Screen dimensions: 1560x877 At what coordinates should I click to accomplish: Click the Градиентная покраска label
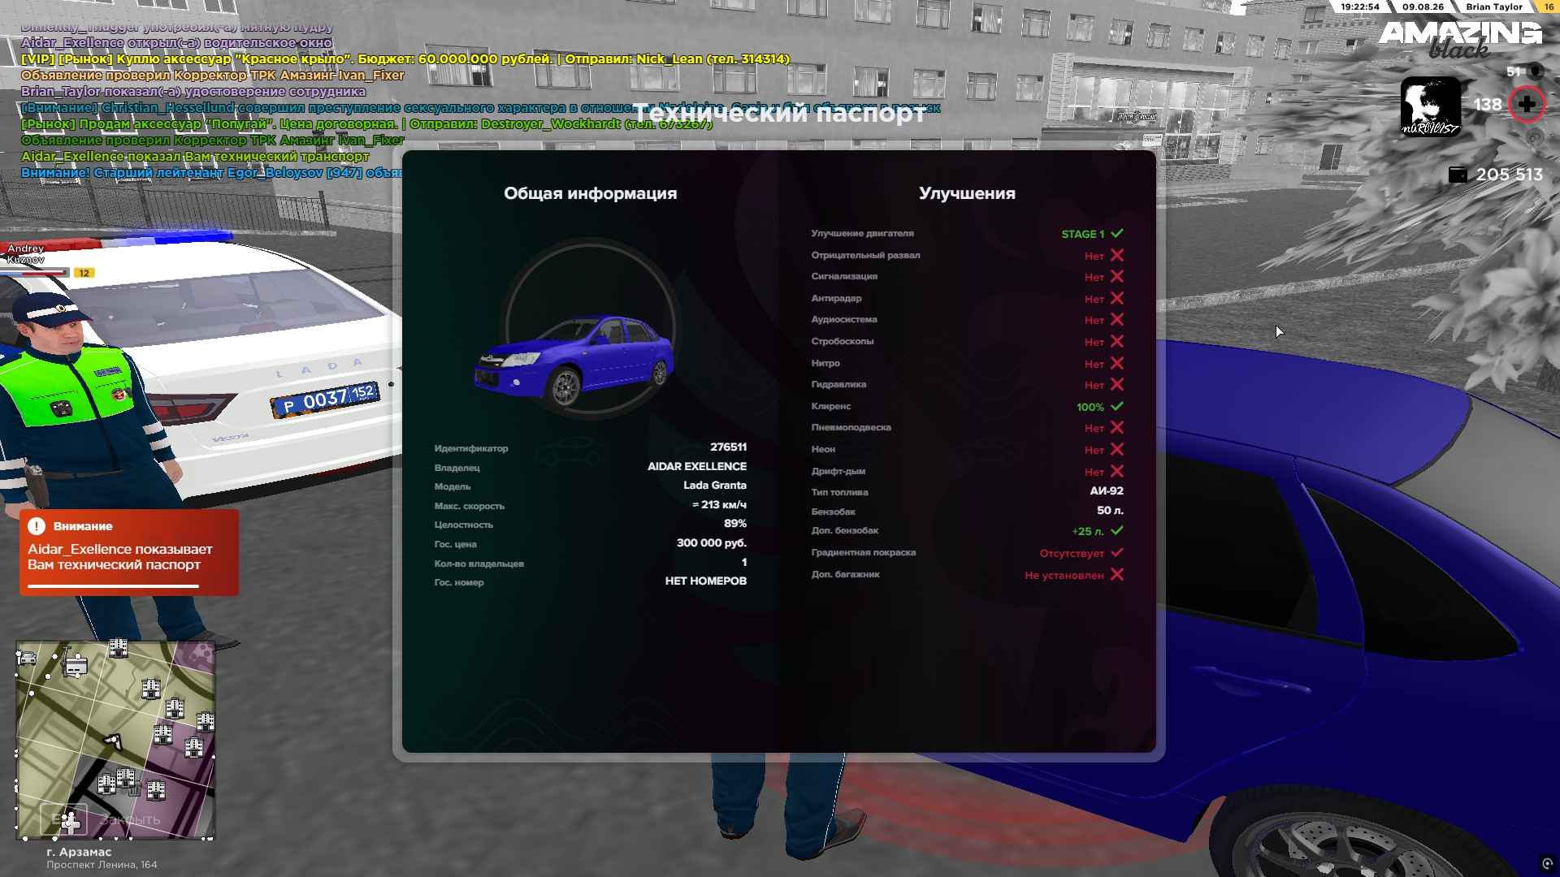(864, 553)
